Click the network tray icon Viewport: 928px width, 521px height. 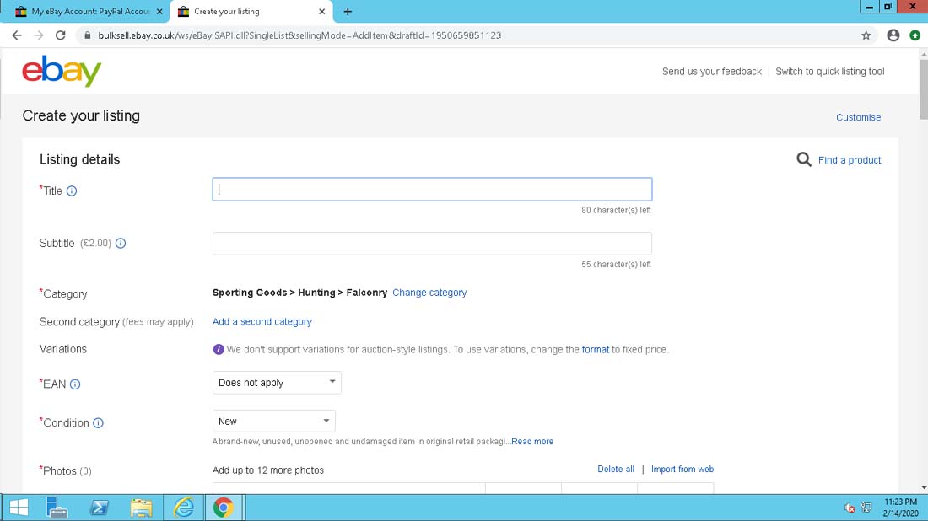[866, 508]
